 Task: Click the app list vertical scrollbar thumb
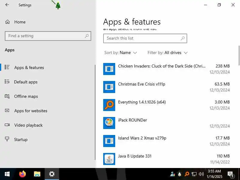(239, 55)
